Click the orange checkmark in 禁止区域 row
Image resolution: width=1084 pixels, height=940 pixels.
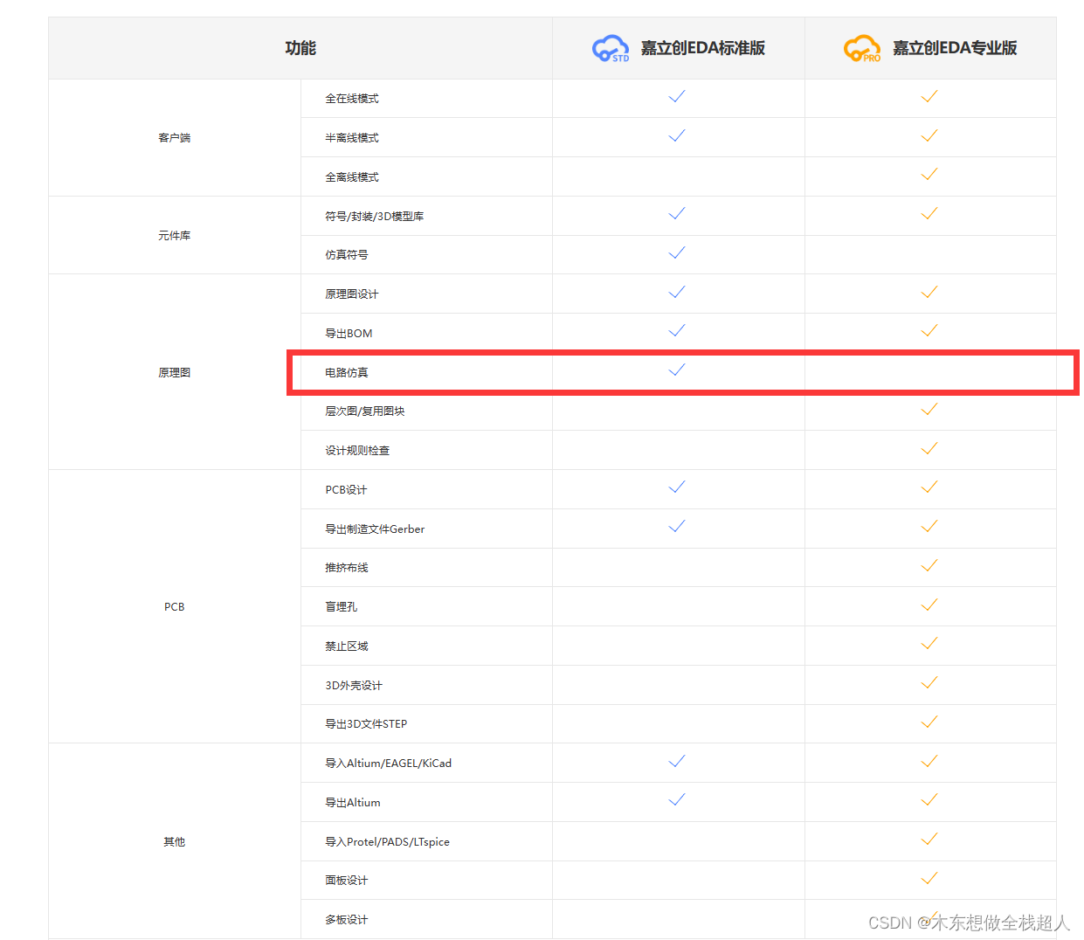tap(929, 643)
